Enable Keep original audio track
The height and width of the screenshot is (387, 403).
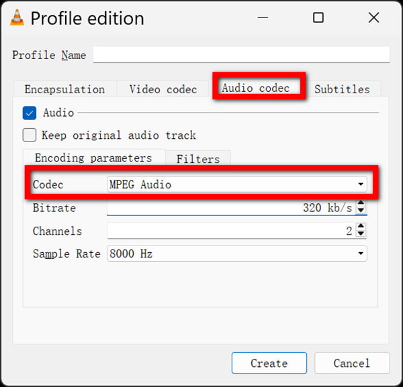point(30,135)
